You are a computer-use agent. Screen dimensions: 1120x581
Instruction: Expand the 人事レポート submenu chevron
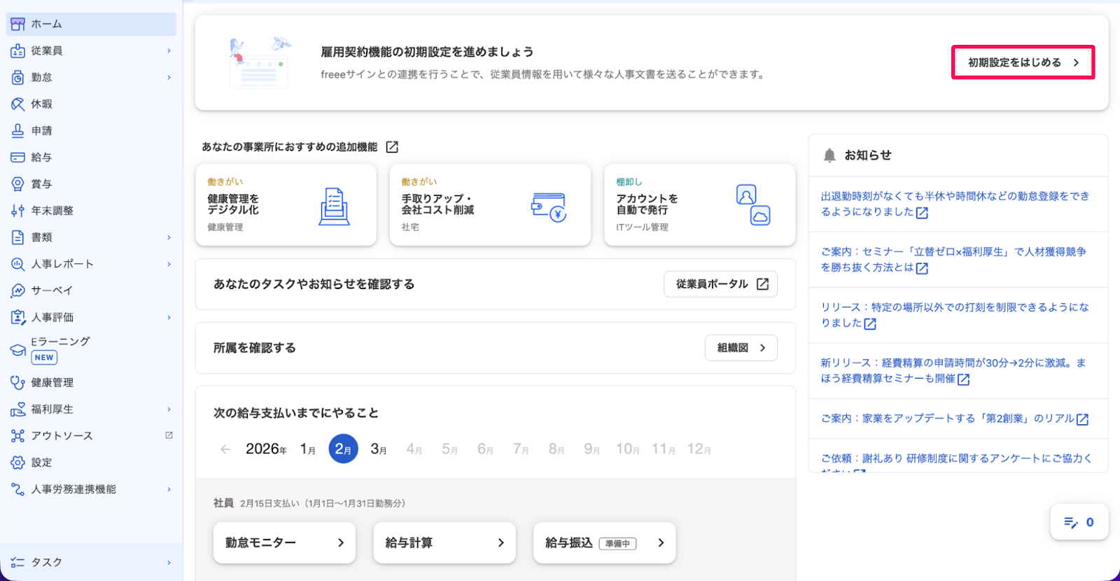tap(169, 264)
